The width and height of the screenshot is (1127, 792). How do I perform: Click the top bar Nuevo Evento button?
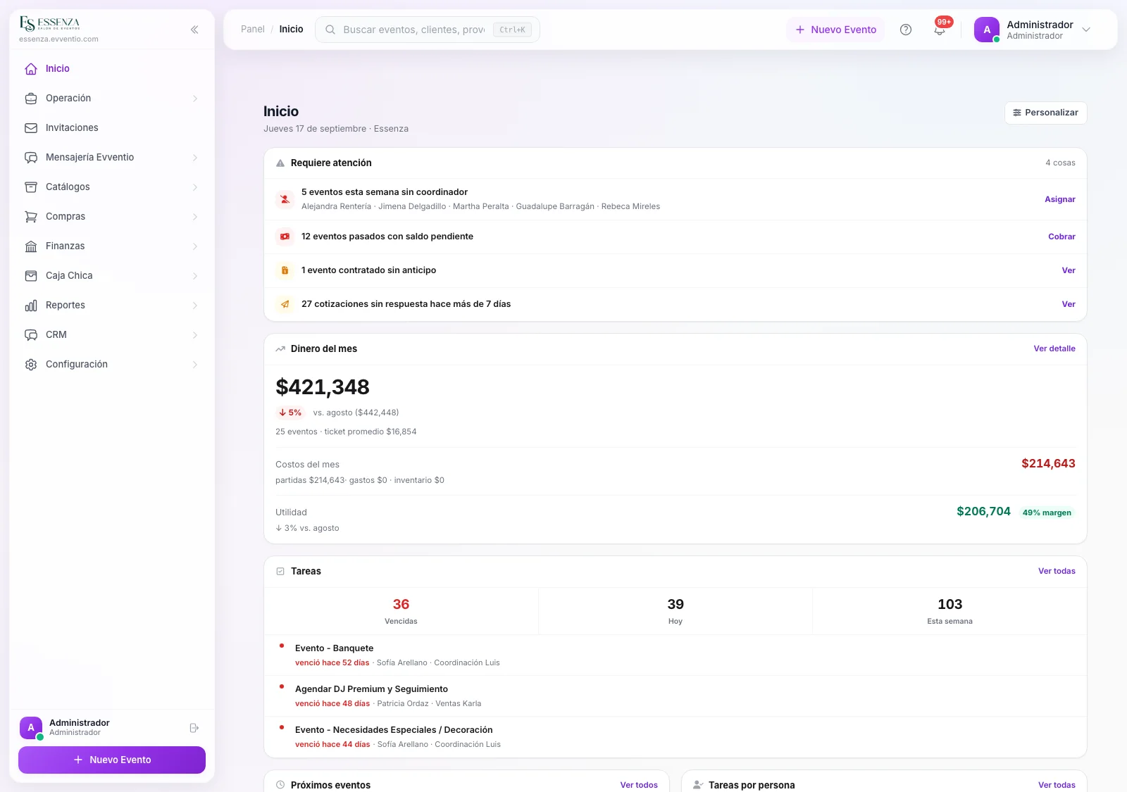[x=835, y=30]
